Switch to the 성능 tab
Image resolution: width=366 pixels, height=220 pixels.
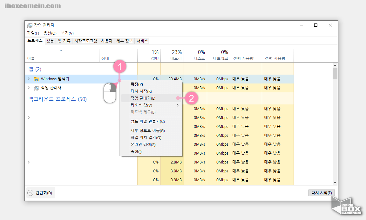[x=50, y=41]
